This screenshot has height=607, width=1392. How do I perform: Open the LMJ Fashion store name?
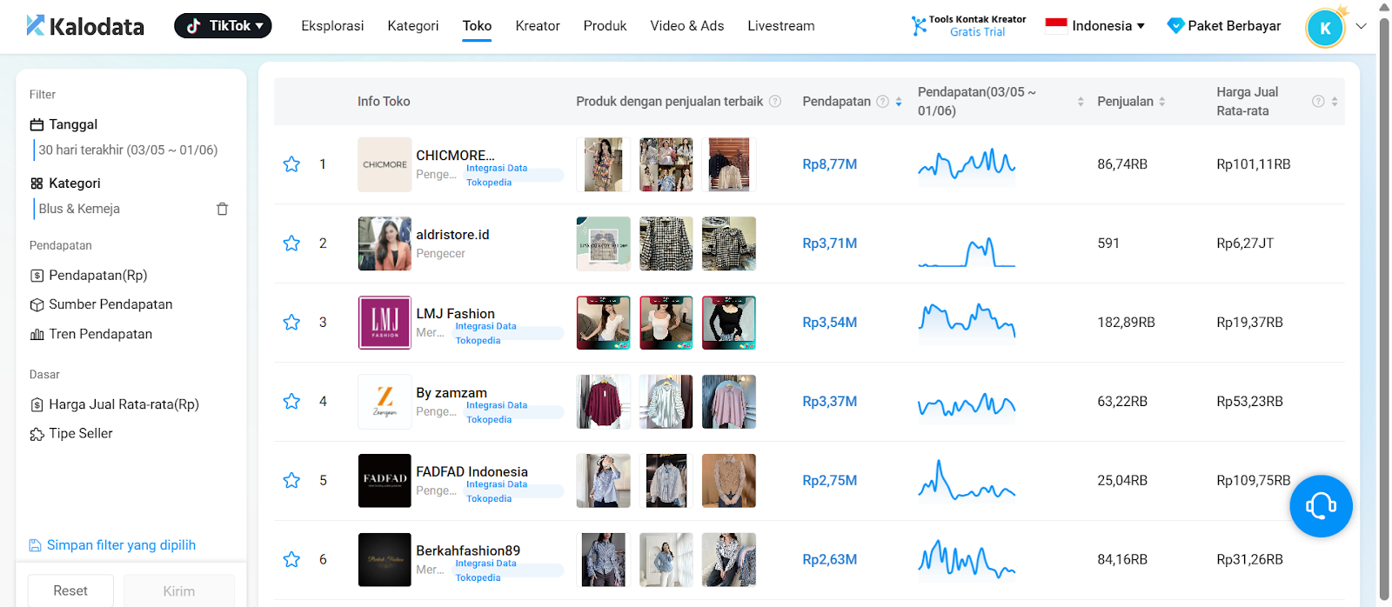click(x=455, y=314)
